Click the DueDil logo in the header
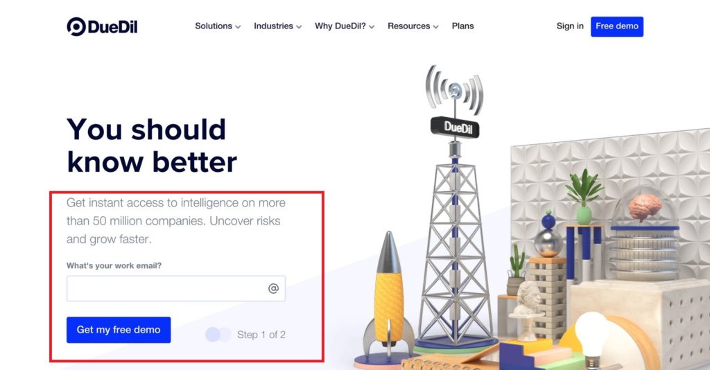 coord(102,27)
